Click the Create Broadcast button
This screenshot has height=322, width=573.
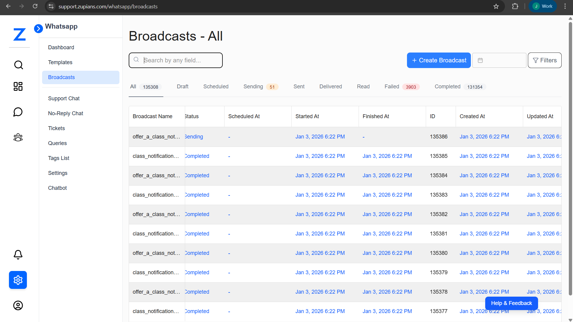tap(439, 60)
